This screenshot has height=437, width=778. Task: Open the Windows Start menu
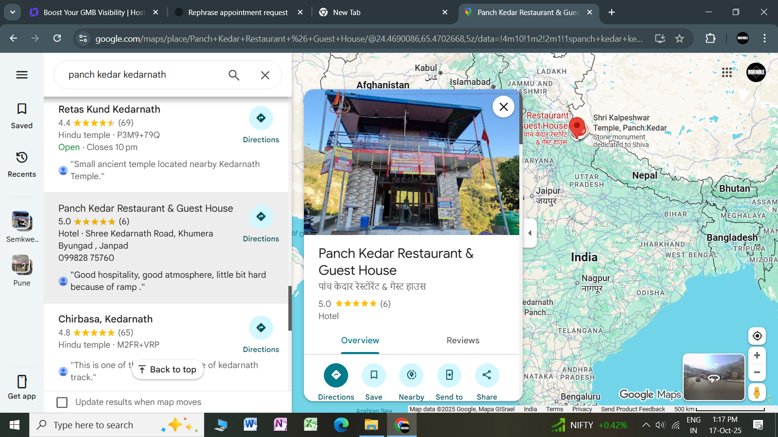tap(15, 425)
